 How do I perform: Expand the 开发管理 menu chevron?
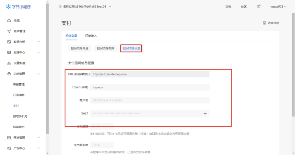click(38, 138)
